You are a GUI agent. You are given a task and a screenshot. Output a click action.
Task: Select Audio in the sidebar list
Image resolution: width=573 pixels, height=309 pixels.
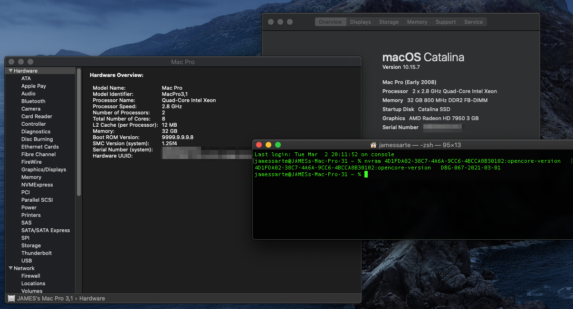pyautogui.click(x=29, y=94)
